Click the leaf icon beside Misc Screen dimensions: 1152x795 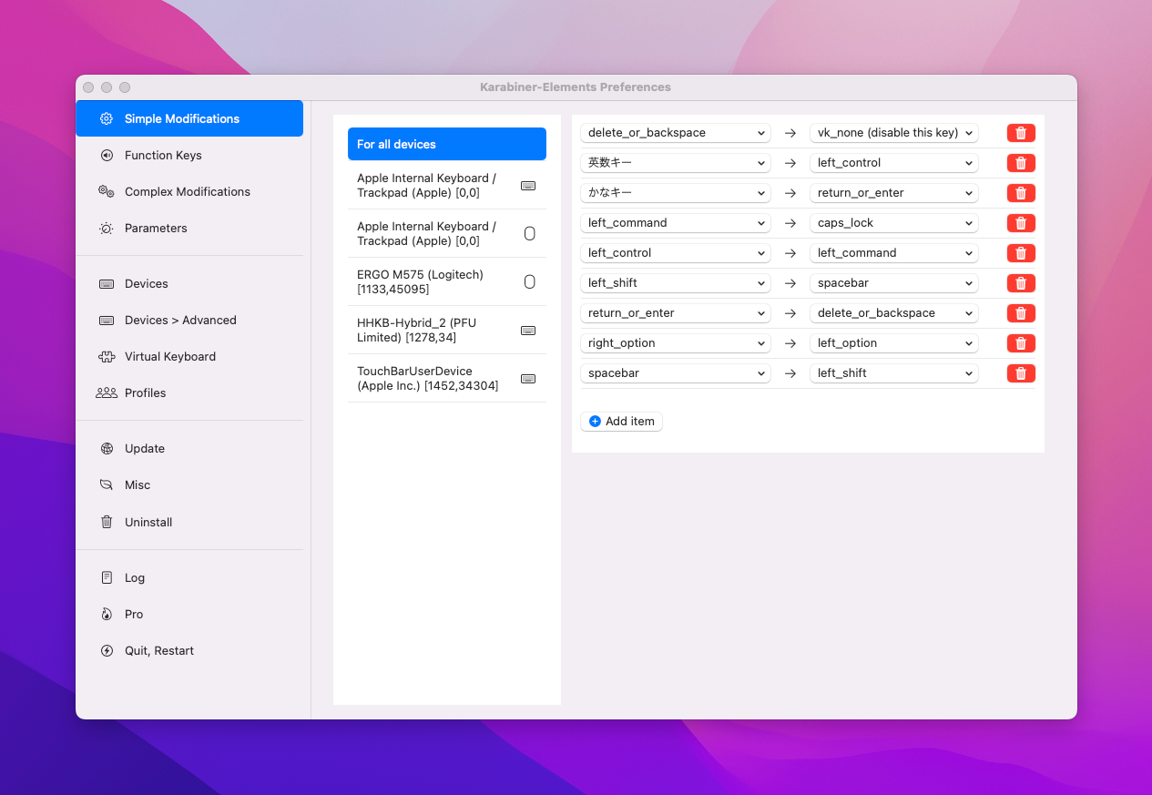107,484
